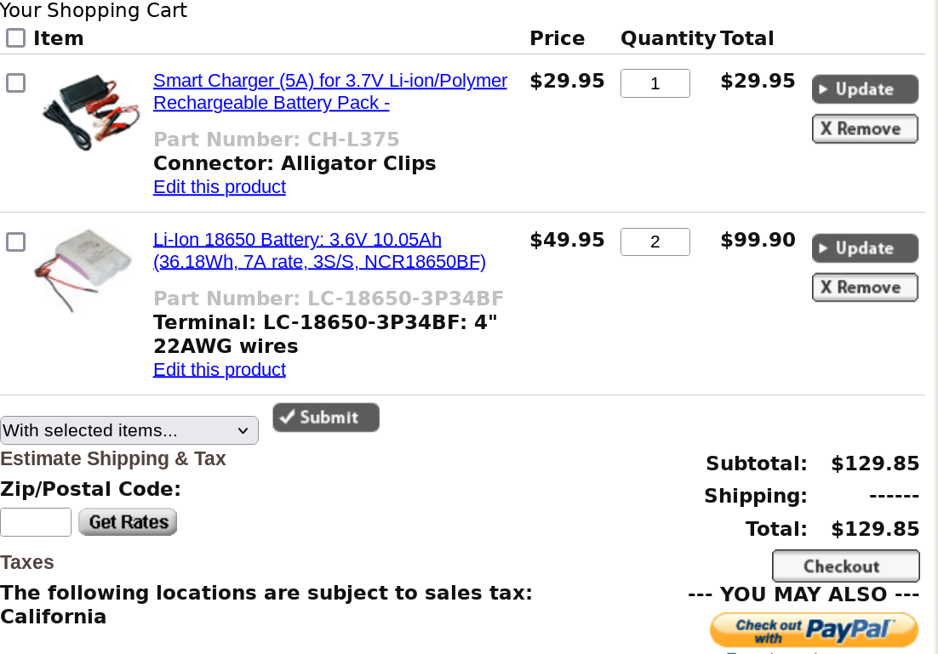The height and width of the screenshot is (654, 938).
Task: Click the PayPal checkout button
Action: 814,630
